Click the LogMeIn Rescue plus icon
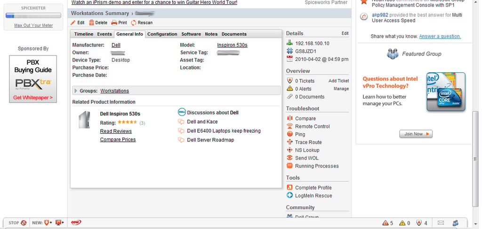Image resolution: width=482 pixels, height=229 pixels. point(289,195)
